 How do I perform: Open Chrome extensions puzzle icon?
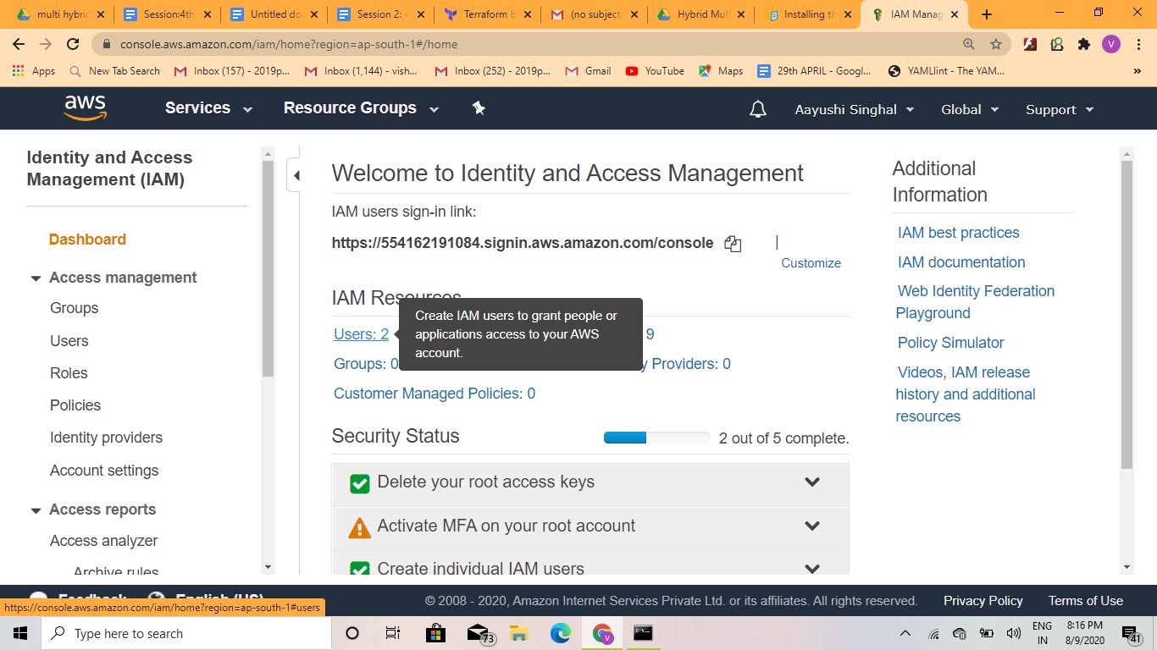(x=1083, y=44)
